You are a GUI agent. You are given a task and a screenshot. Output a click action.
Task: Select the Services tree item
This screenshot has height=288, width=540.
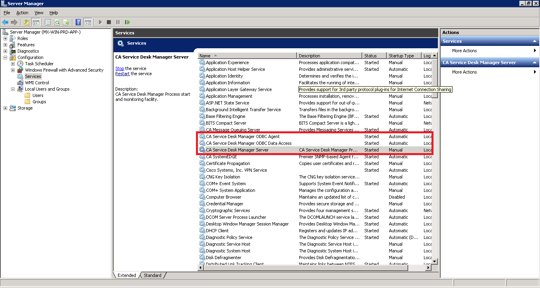pos(33,76)
